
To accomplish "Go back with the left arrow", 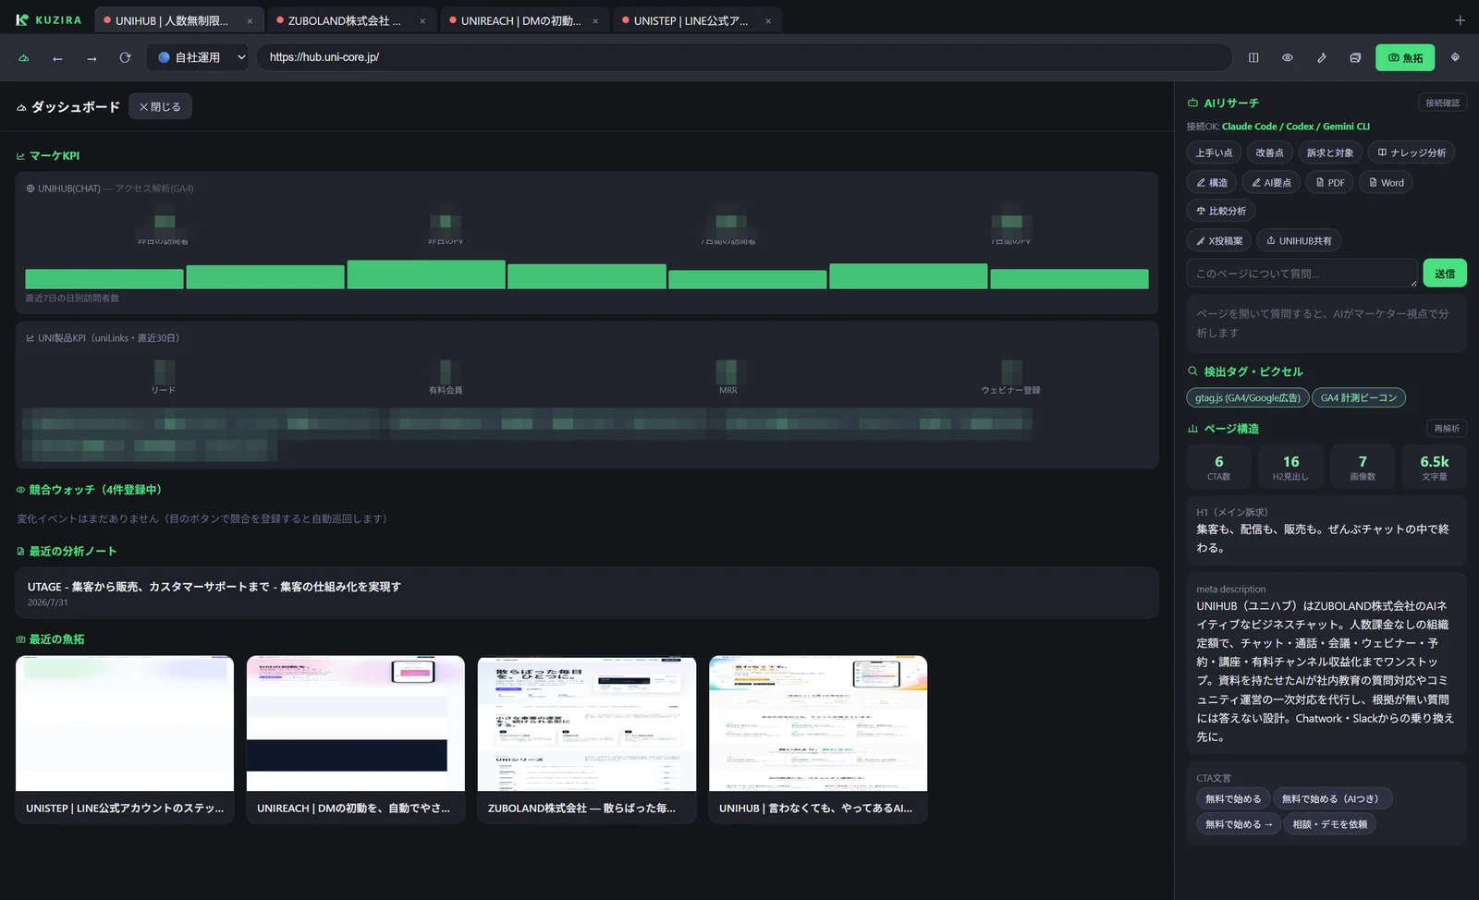I will tap(57, 57).
